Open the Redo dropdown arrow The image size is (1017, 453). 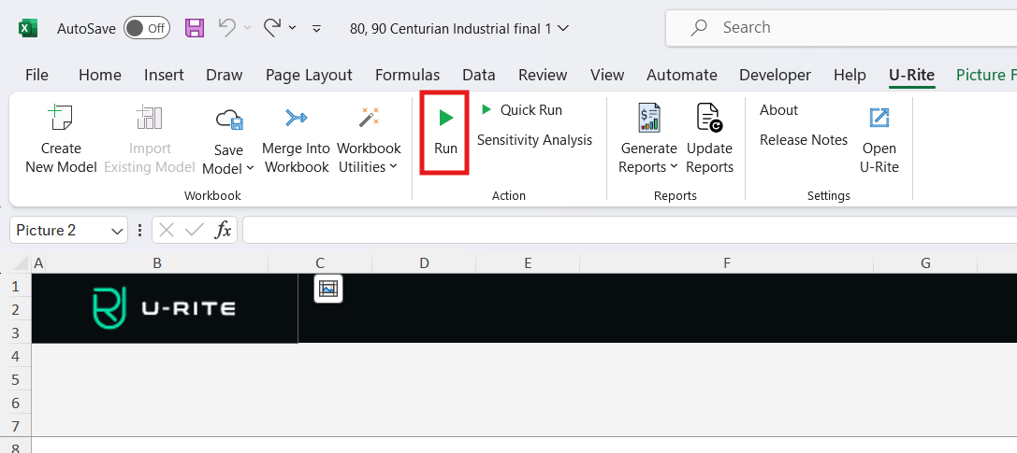pos(292,28)
